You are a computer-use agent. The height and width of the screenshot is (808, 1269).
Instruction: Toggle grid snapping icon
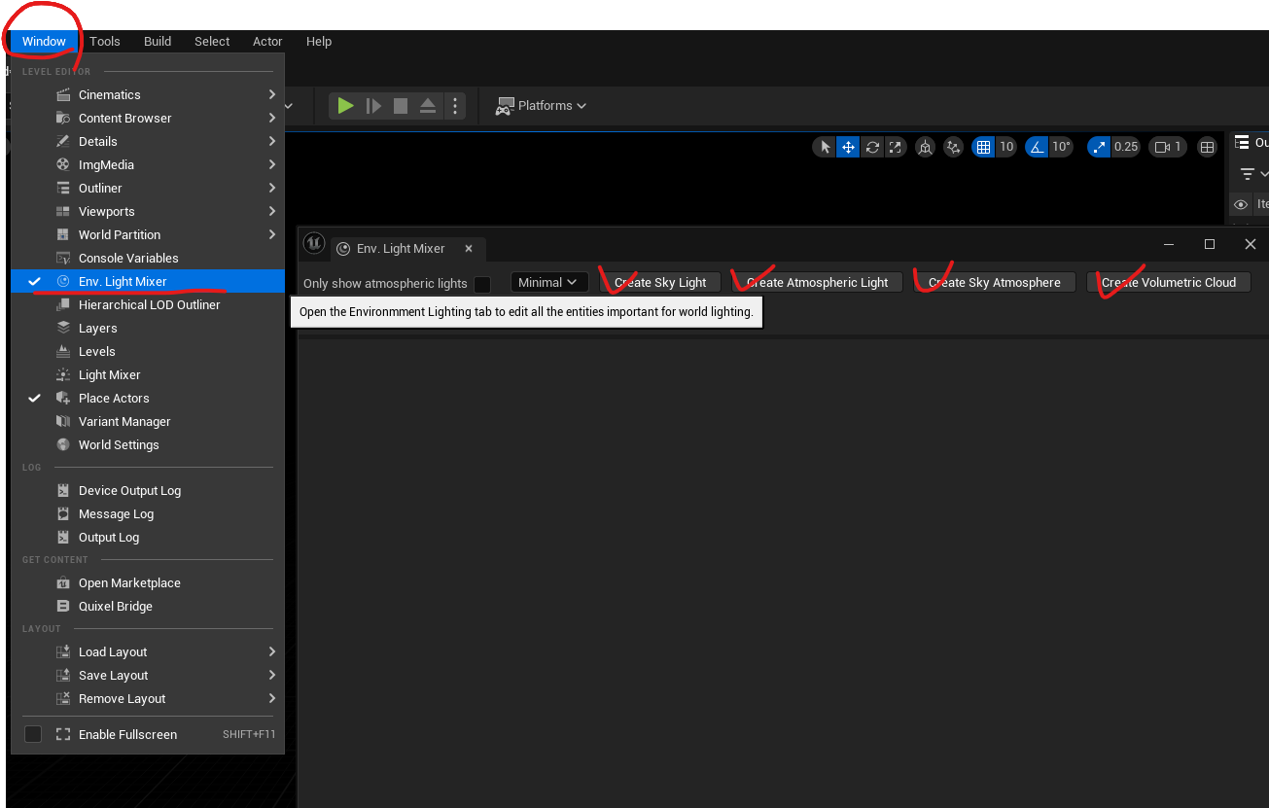pos(983,147)
